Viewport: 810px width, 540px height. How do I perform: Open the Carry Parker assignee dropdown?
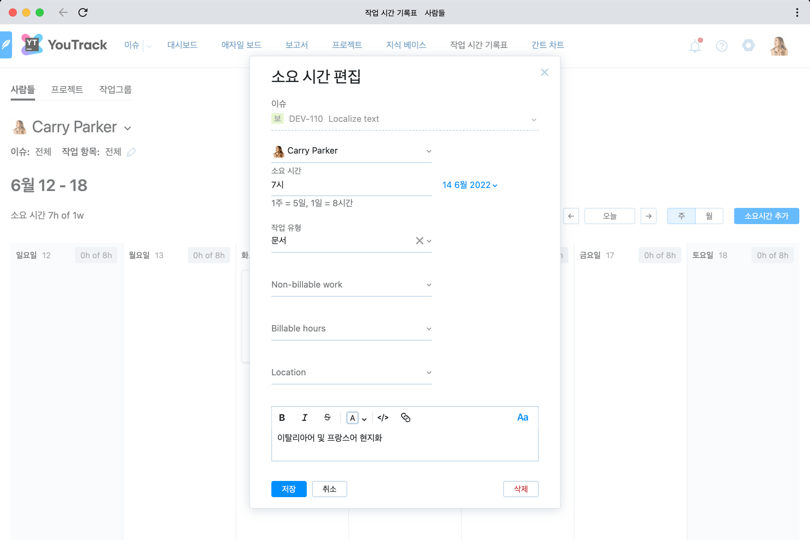(x=429, y=151)
